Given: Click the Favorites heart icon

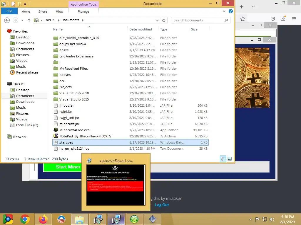Looking at the screenshot, I should [x=9, y=31].
